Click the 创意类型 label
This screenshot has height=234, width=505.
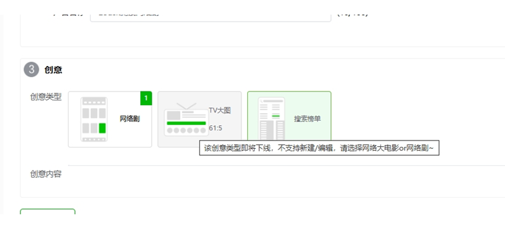tap(46, 97)
